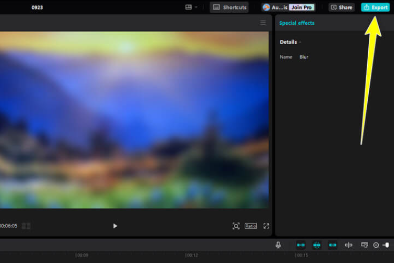394x263 pixels.
Task: Play the video preview
Action: point(115,226)
